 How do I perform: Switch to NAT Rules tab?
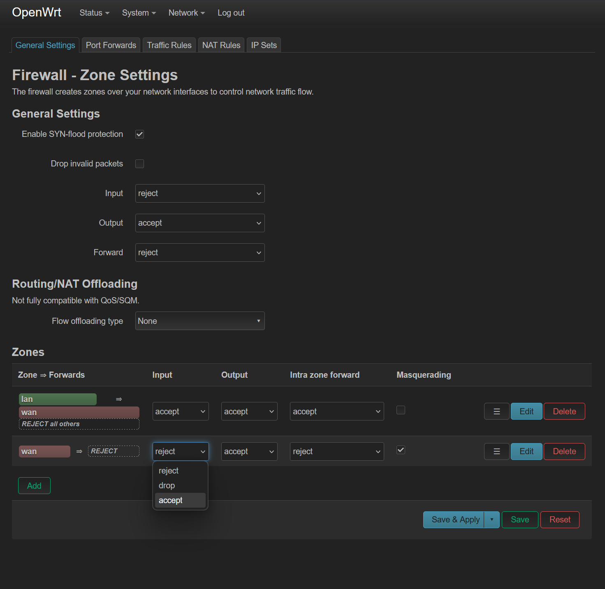point(221,45)
